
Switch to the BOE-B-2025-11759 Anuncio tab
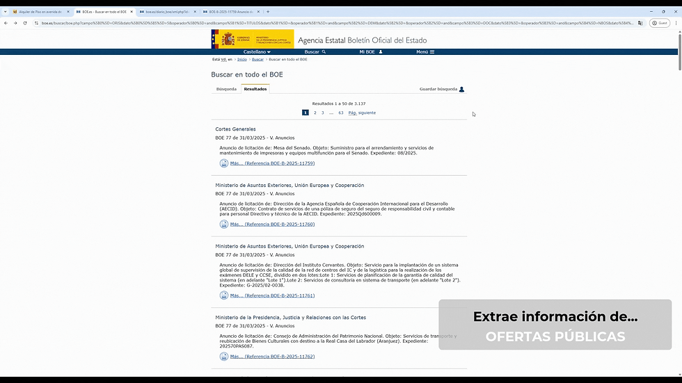click(230, 12)
